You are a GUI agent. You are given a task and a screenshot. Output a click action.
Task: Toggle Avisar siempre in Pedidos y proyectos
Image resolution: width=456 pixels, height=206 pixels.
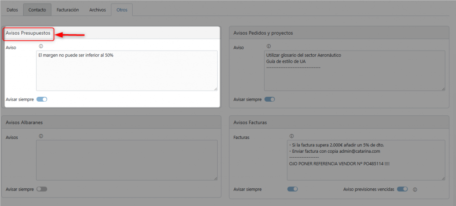tap(269, 99)
